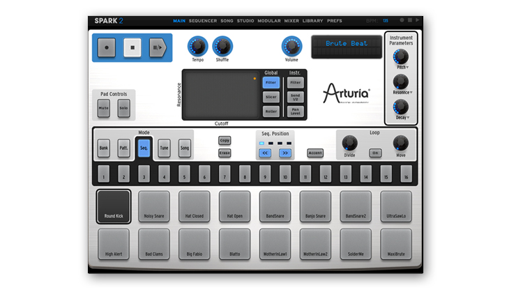Toggle sequencer step 1
The width and height of the screenshot is (523, 294).
pyautogui.click(x=104, y=173)
